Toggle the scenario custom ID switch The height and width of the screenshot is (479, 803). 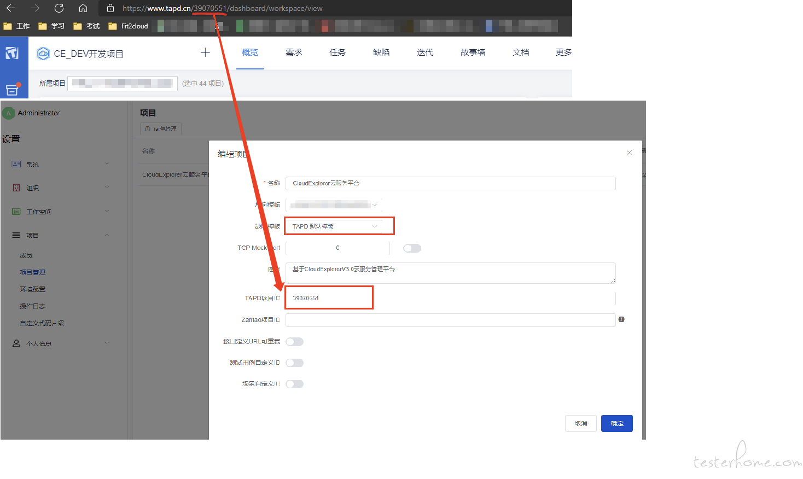tap(294, 384)
